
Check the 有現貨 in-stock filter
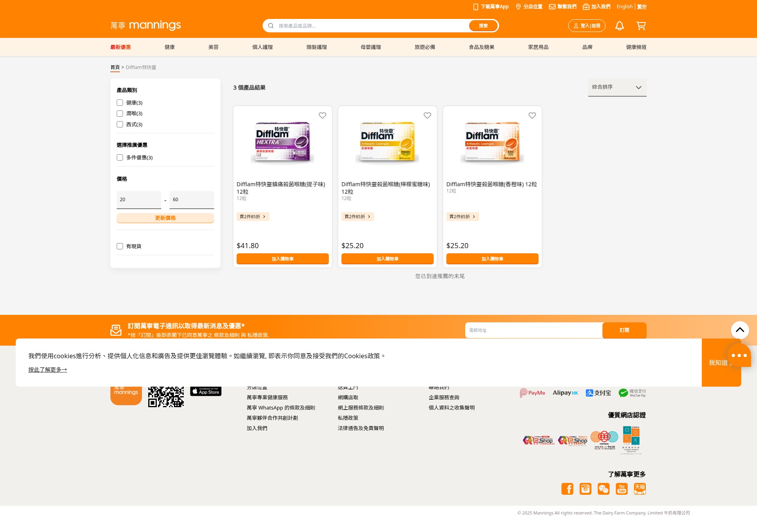120,246
